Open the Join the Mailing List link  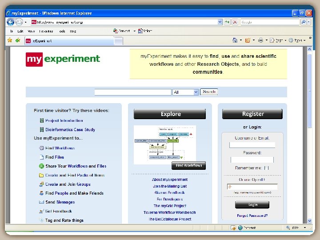tap(170, 186)
